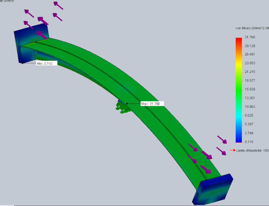Select the green fixture symbol at beam middle

123,107
